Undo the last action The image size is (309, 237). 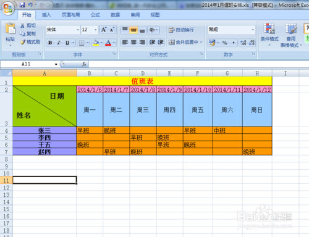coord(30,5)
